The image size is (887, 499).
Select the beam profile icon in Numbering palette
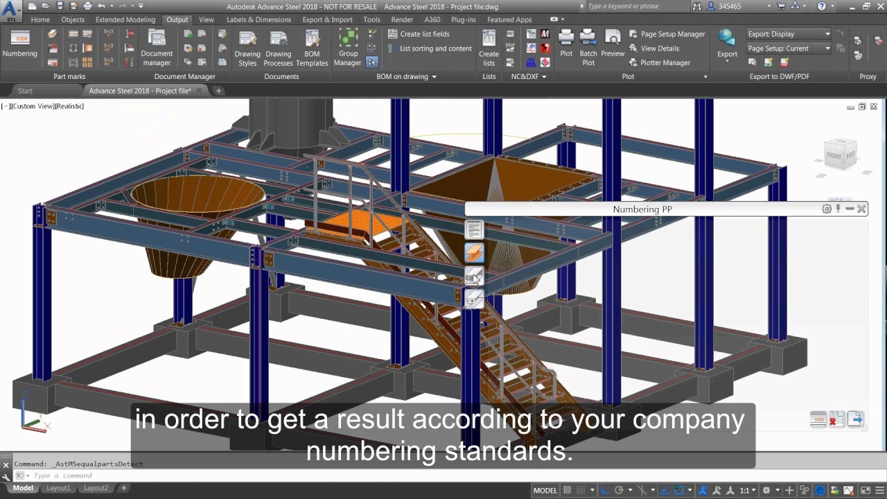(474, 252)
